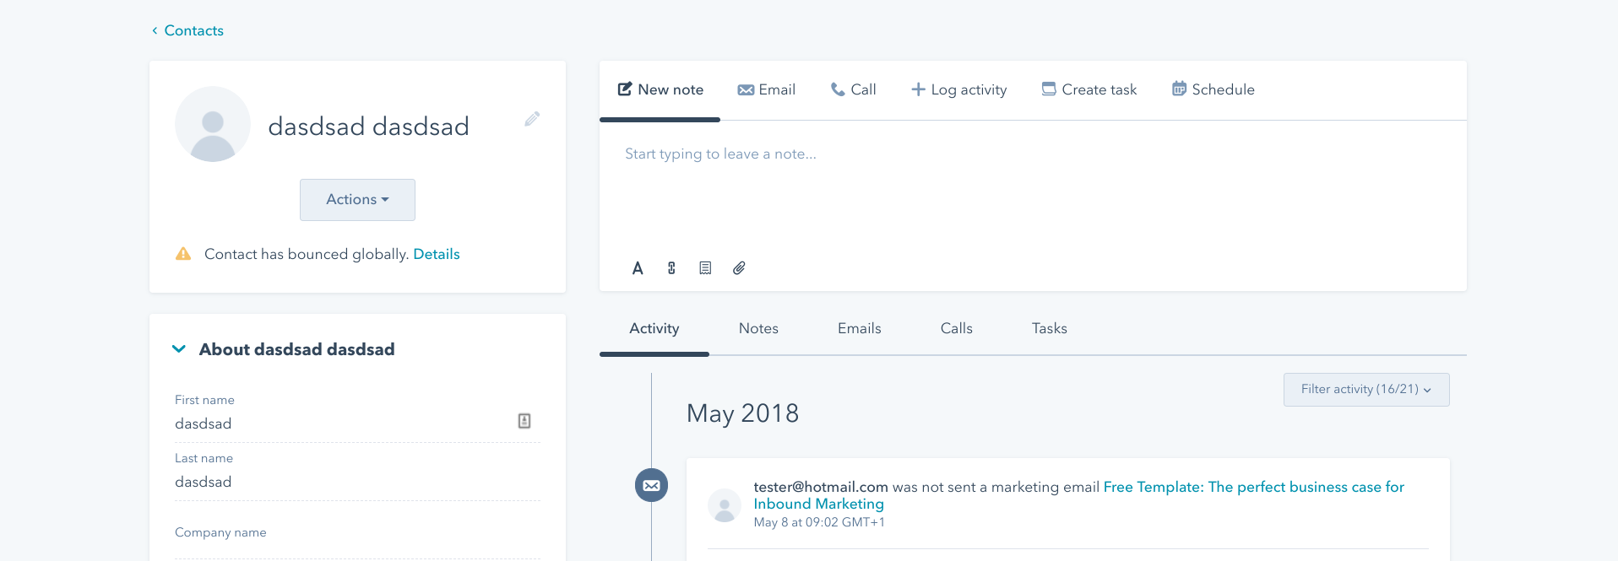Open the Filter activity (16/21) dropdown
Screen dimensions: 1618x561
[x=1366, y=390]
